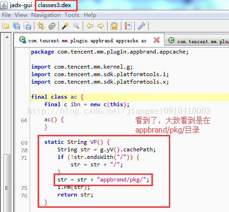Viewport: 229px width, 212px height.
Task: Click the left panel scrollbar thumb
Action: tap(7, 183)
